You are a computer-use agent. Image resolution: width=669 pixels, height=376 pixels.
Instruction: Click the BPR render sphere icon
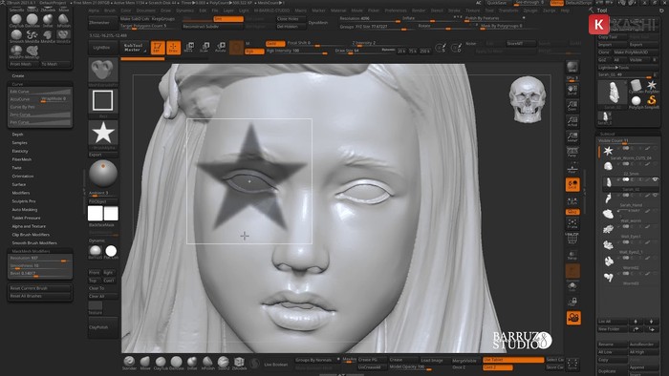click(572, 67)
